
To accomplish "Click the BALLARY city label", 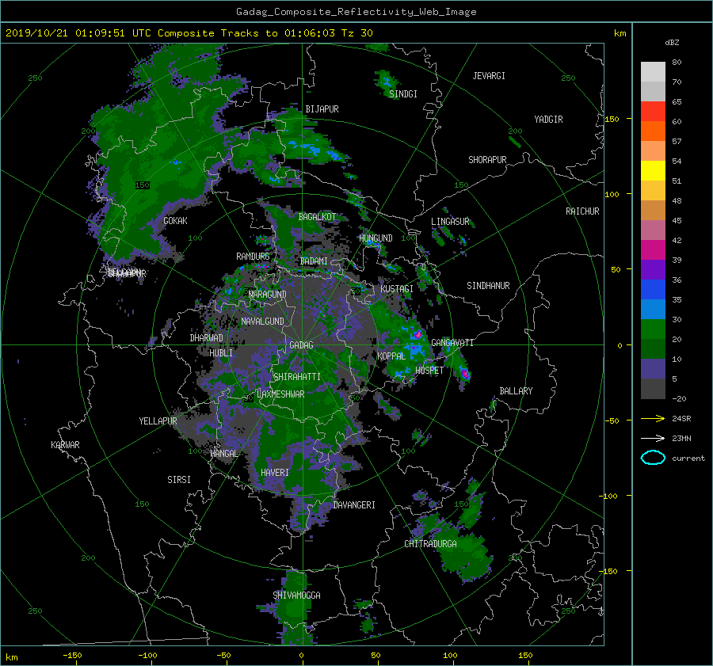I will tap(516, 391).
